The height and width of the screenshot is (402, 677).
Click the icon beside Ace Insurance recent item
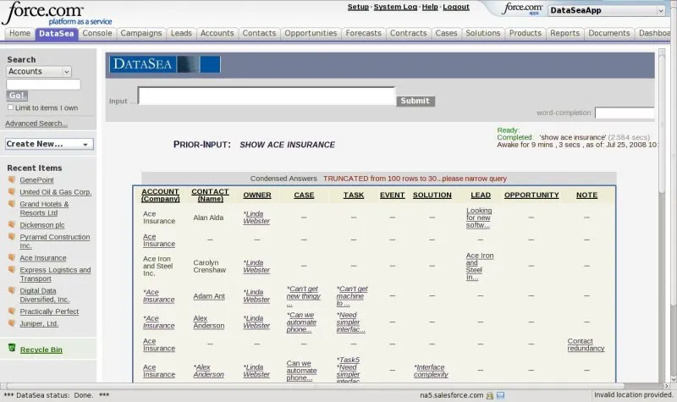[12, 257]
